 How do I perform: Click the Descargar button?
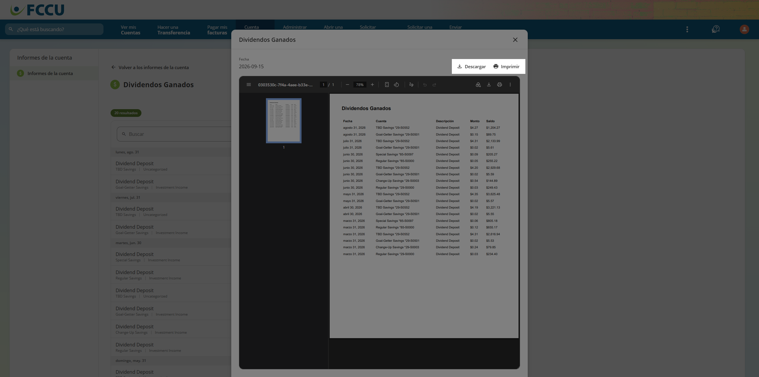click(x=471, y=66)
